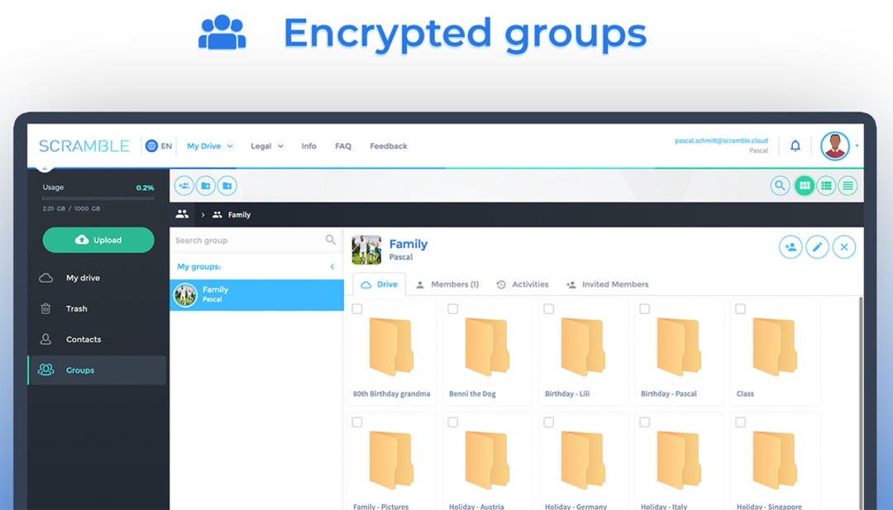Check the Benni the Dog folder checkbox
The height and width of the screenshot is (510, 893).
pos(453,309)
